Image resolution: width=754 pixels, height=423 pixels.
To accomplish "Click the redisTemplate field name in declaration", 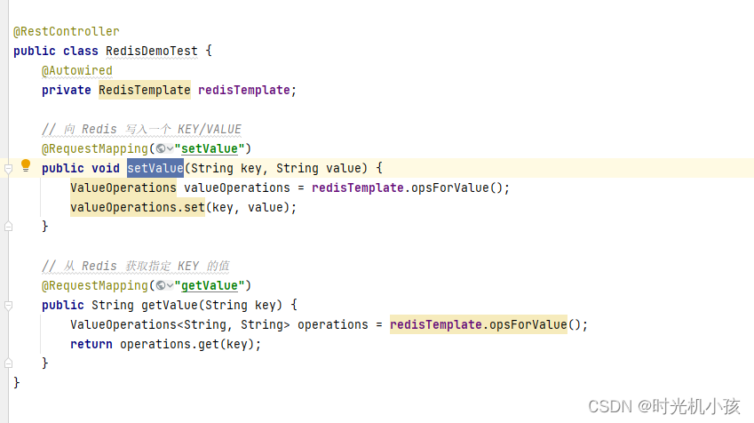I will click(244, 90).
